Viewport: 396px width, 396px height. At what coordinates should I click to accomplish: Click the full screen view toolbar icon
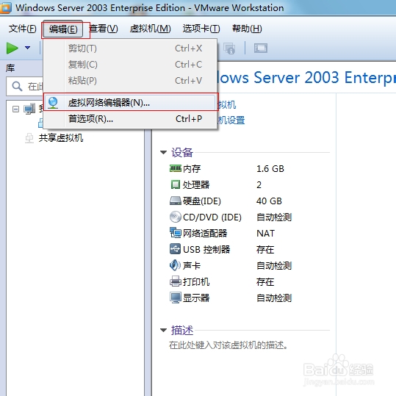pyautogui.click(x=261, y=48)
